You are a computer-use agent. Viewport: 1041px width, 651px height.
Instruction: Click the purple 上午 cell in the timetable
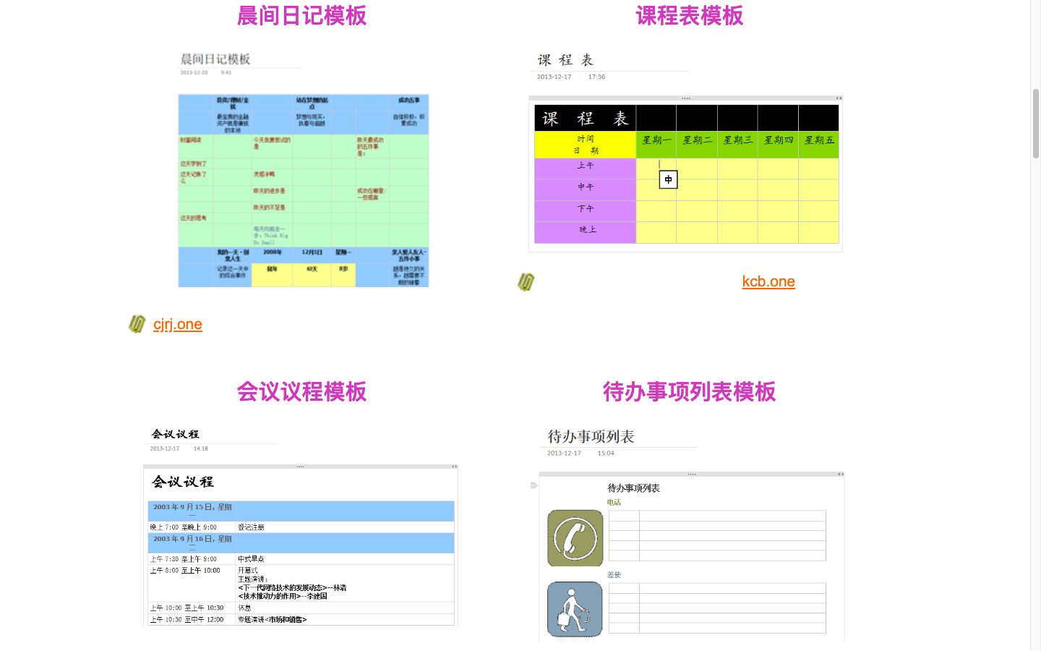(x=584, y=166)
